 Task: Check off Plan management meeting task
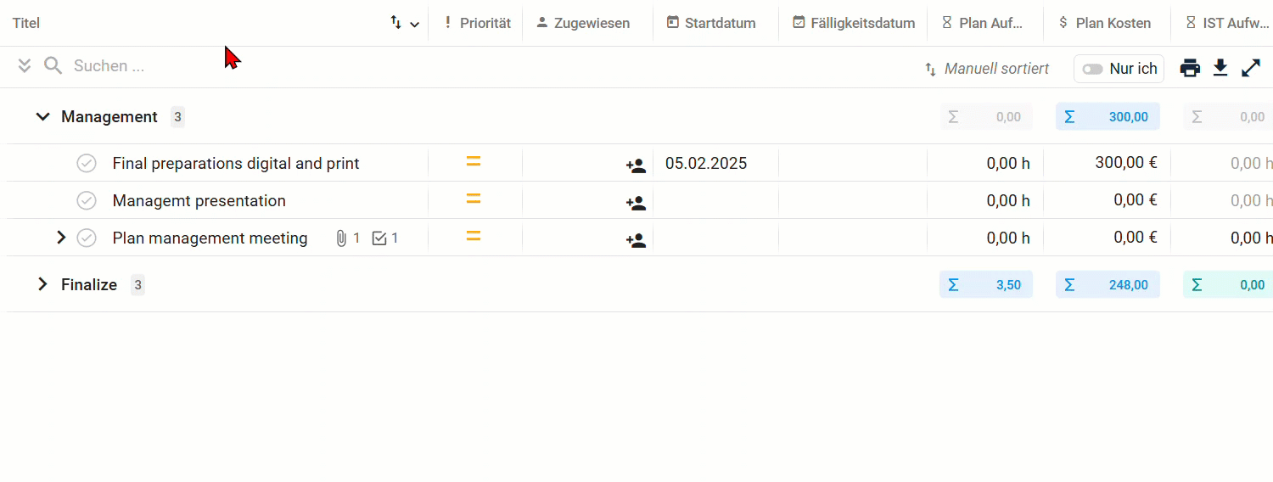point(87,238)
